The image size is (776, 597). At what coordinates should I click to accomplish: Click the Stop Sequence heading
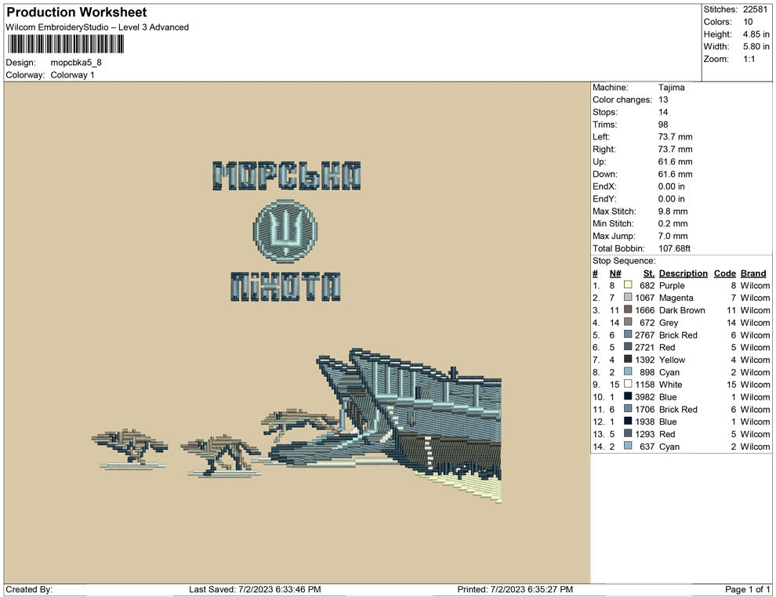[x=624, y=261]
